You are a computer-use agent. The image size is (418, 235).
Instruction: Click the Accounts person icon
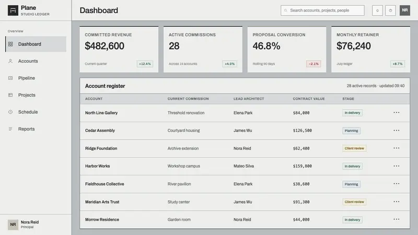(x=10, y=61)
